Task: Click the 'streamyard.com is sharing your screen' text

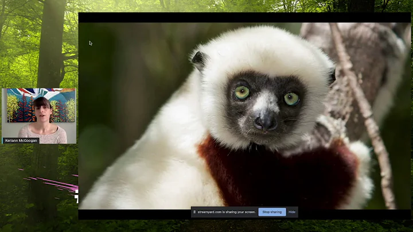Action: coord(227,212)
